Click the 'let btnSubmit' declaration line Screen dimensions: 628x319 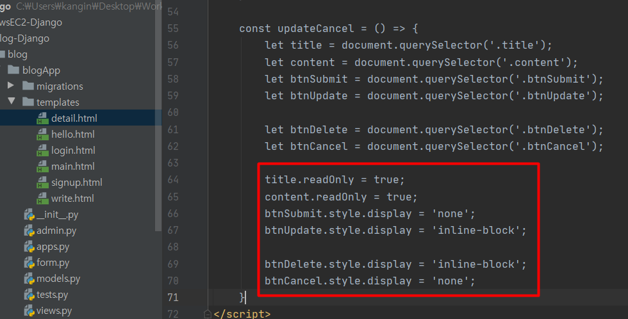[x=434, y=79]
